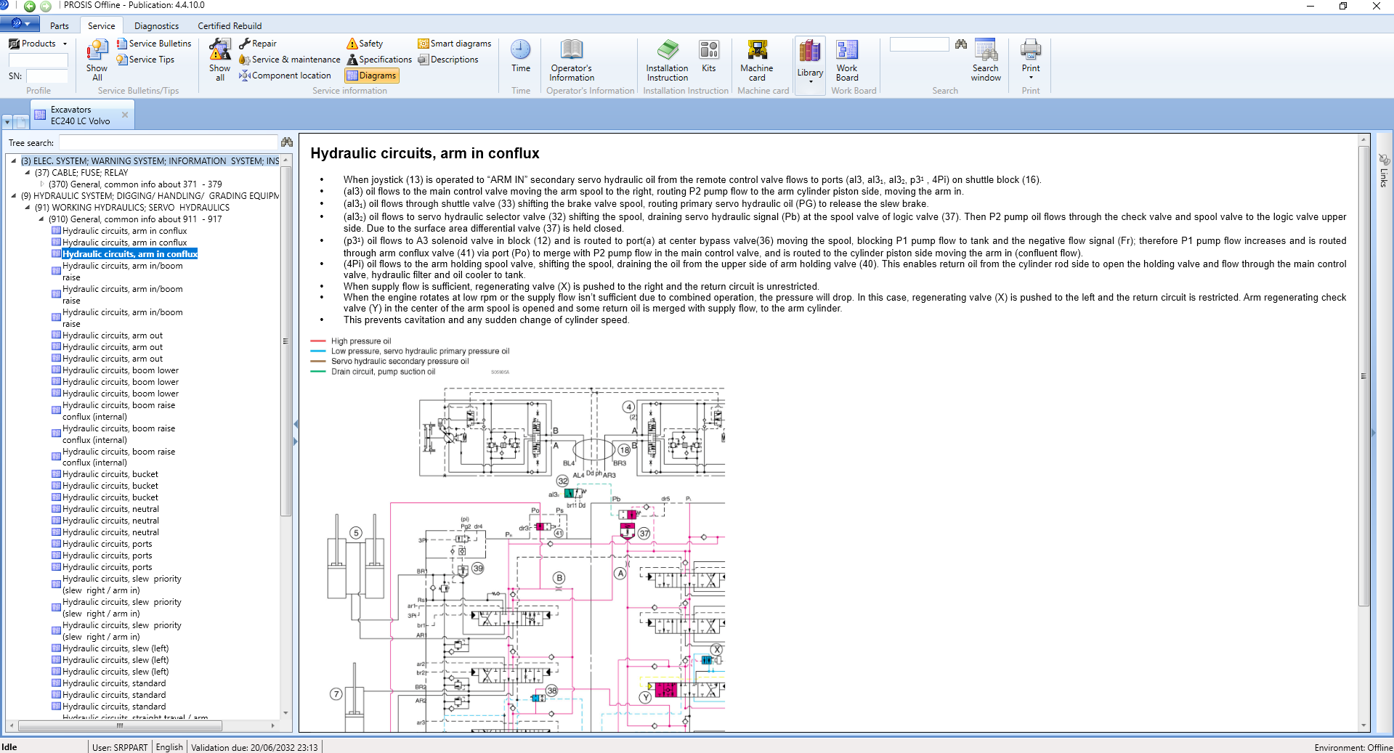Open the Search window
Image resolution: width=1394 pixels, height=753 pixels.
[x=985, y=61]
